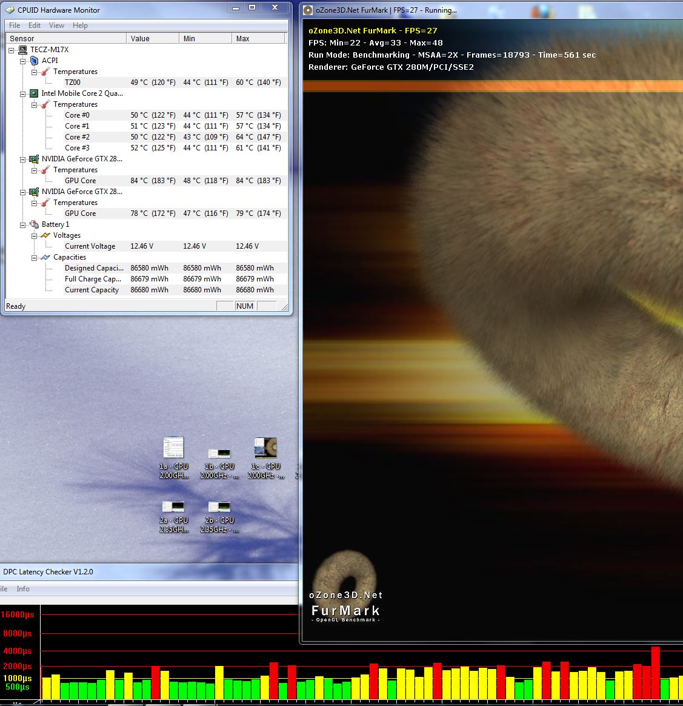Click the ACPI shield icon

coord(34,61)
